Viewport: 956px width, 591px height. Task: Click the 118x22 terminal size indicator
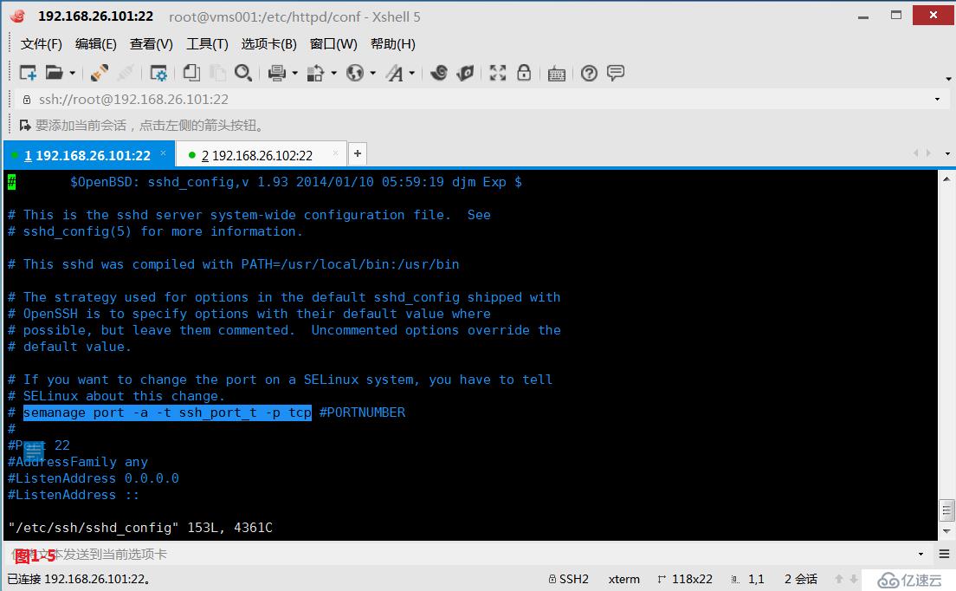point(685,579)
